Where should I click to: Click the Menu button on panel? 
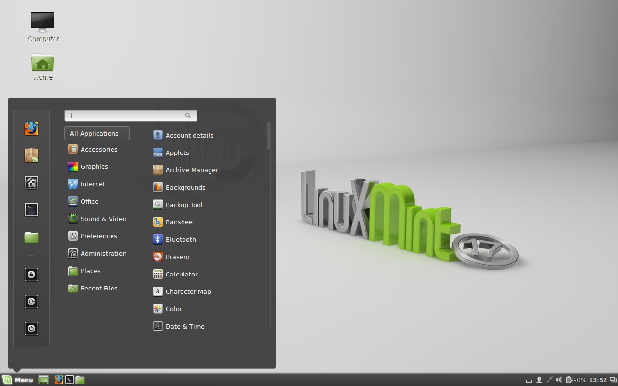[x=17, y=380]
